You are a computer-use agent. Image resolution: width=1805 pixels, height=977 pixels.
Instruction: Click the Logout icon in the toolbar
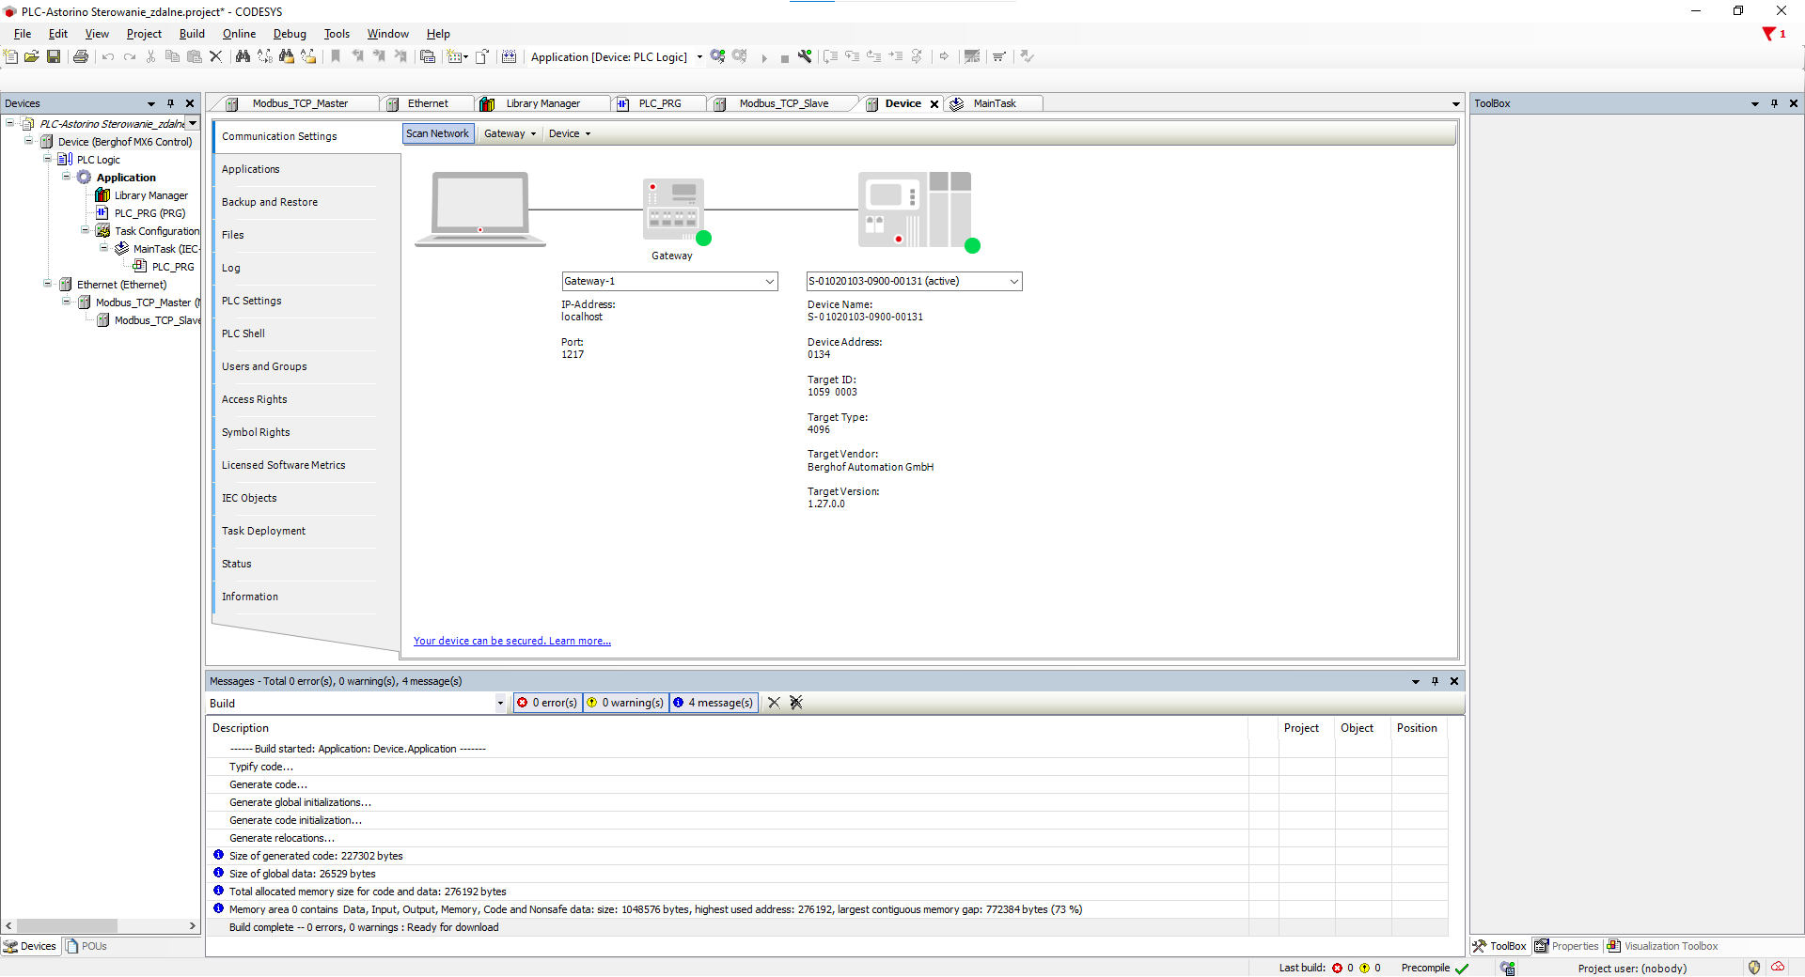(x=740, y=56)
